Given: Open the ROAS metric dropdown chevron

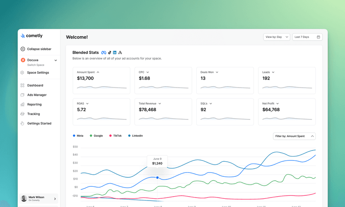Looking at the screenshot, I should 88,103.
